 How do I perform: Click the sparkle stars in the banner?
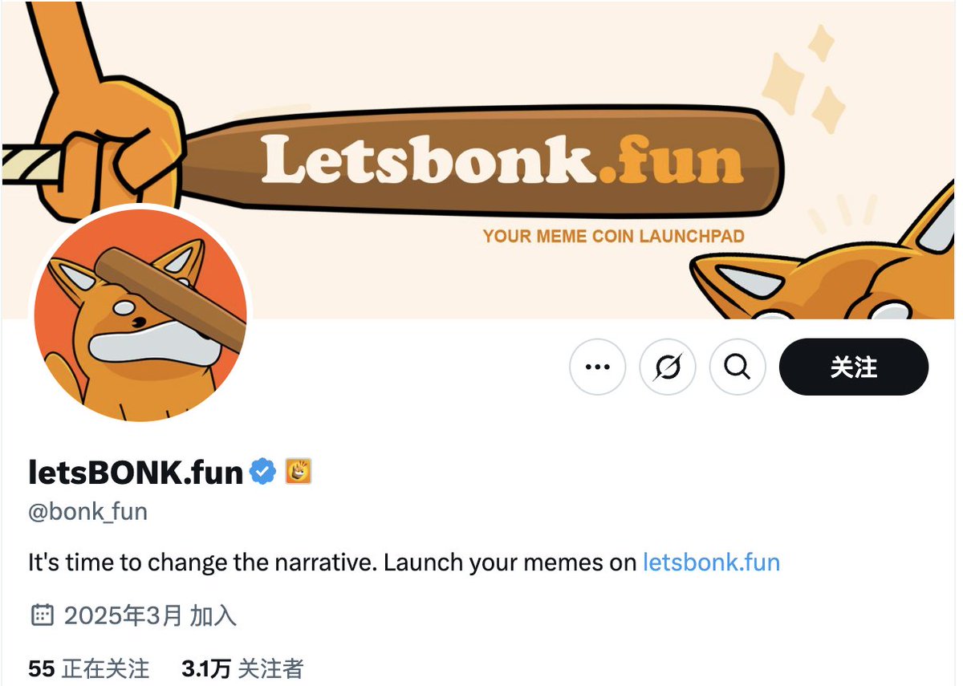pos(804,80)
